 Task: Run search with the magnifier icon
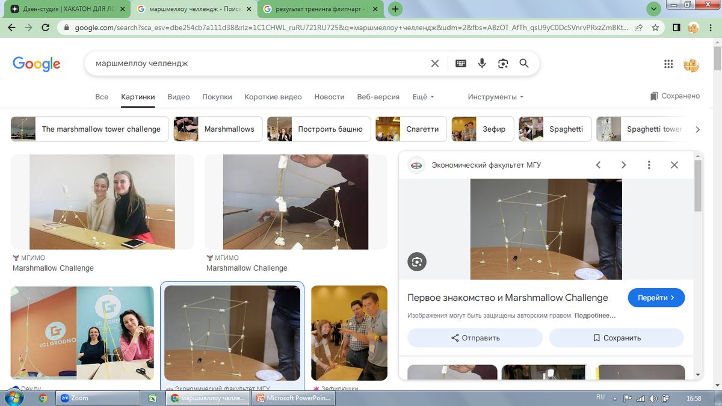[524, 63]
